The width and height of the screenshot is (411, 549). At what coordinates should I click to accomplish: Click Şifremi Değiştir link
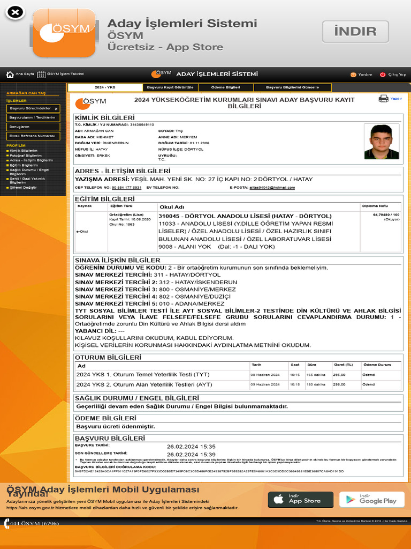24,188
